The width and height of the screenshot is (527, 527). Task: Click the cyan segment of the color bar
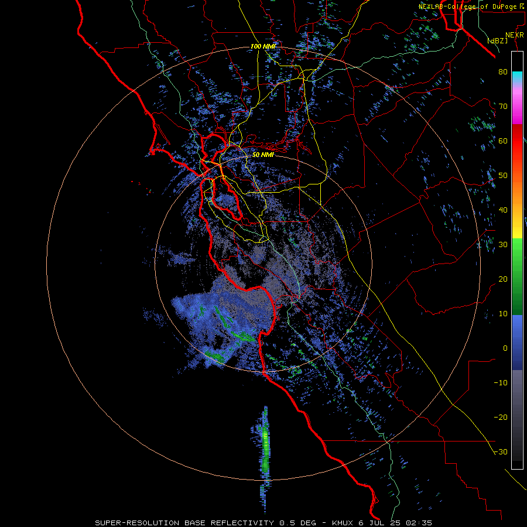coord(517,77)
